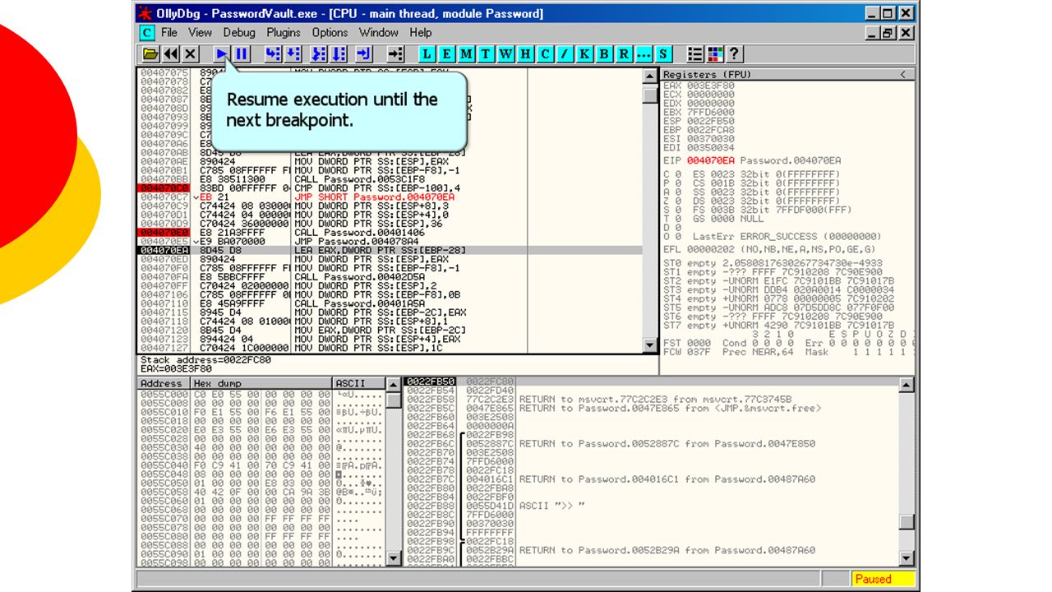This screenshot has height=592, width=1052.
Task: Open the View menu
Action: [x=200, y=33]
